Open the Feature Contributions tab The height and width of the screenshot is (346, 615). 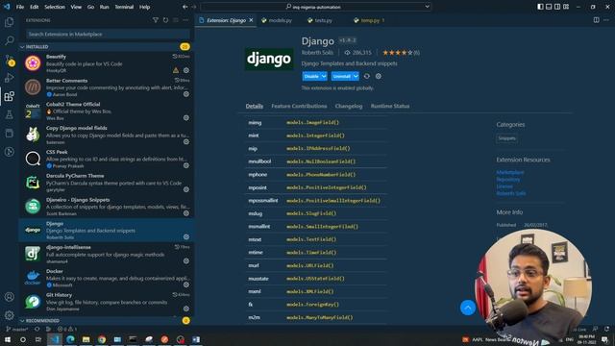[299, 106]
